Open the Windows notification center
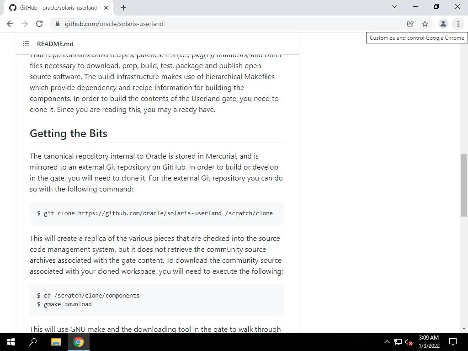Image resolution: width=468 pixels, height=351 pixels. tap(453, 342)
